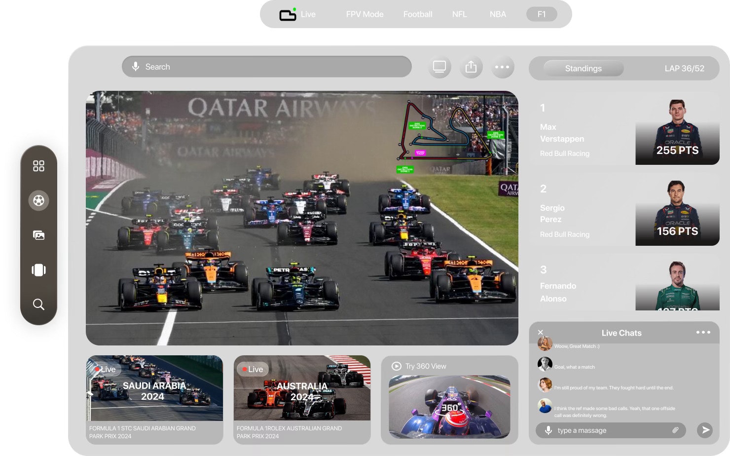Image resolution: width=730 pixels, height=456 pixels.
Task: Open Sergio Perez standings card
Action: pyautogui.click(x=624, y=209)
